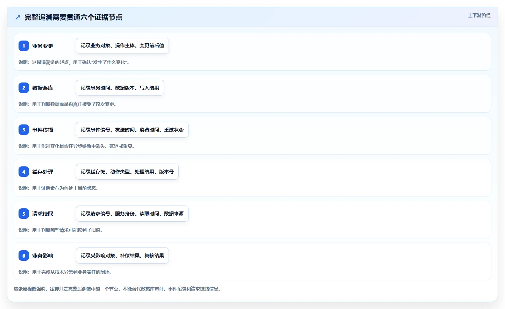The image size is (505, 309).
Task: Click the box 记录请求编号、服务身份、读取时间、数据来源
Action: [x=132, y=214]
